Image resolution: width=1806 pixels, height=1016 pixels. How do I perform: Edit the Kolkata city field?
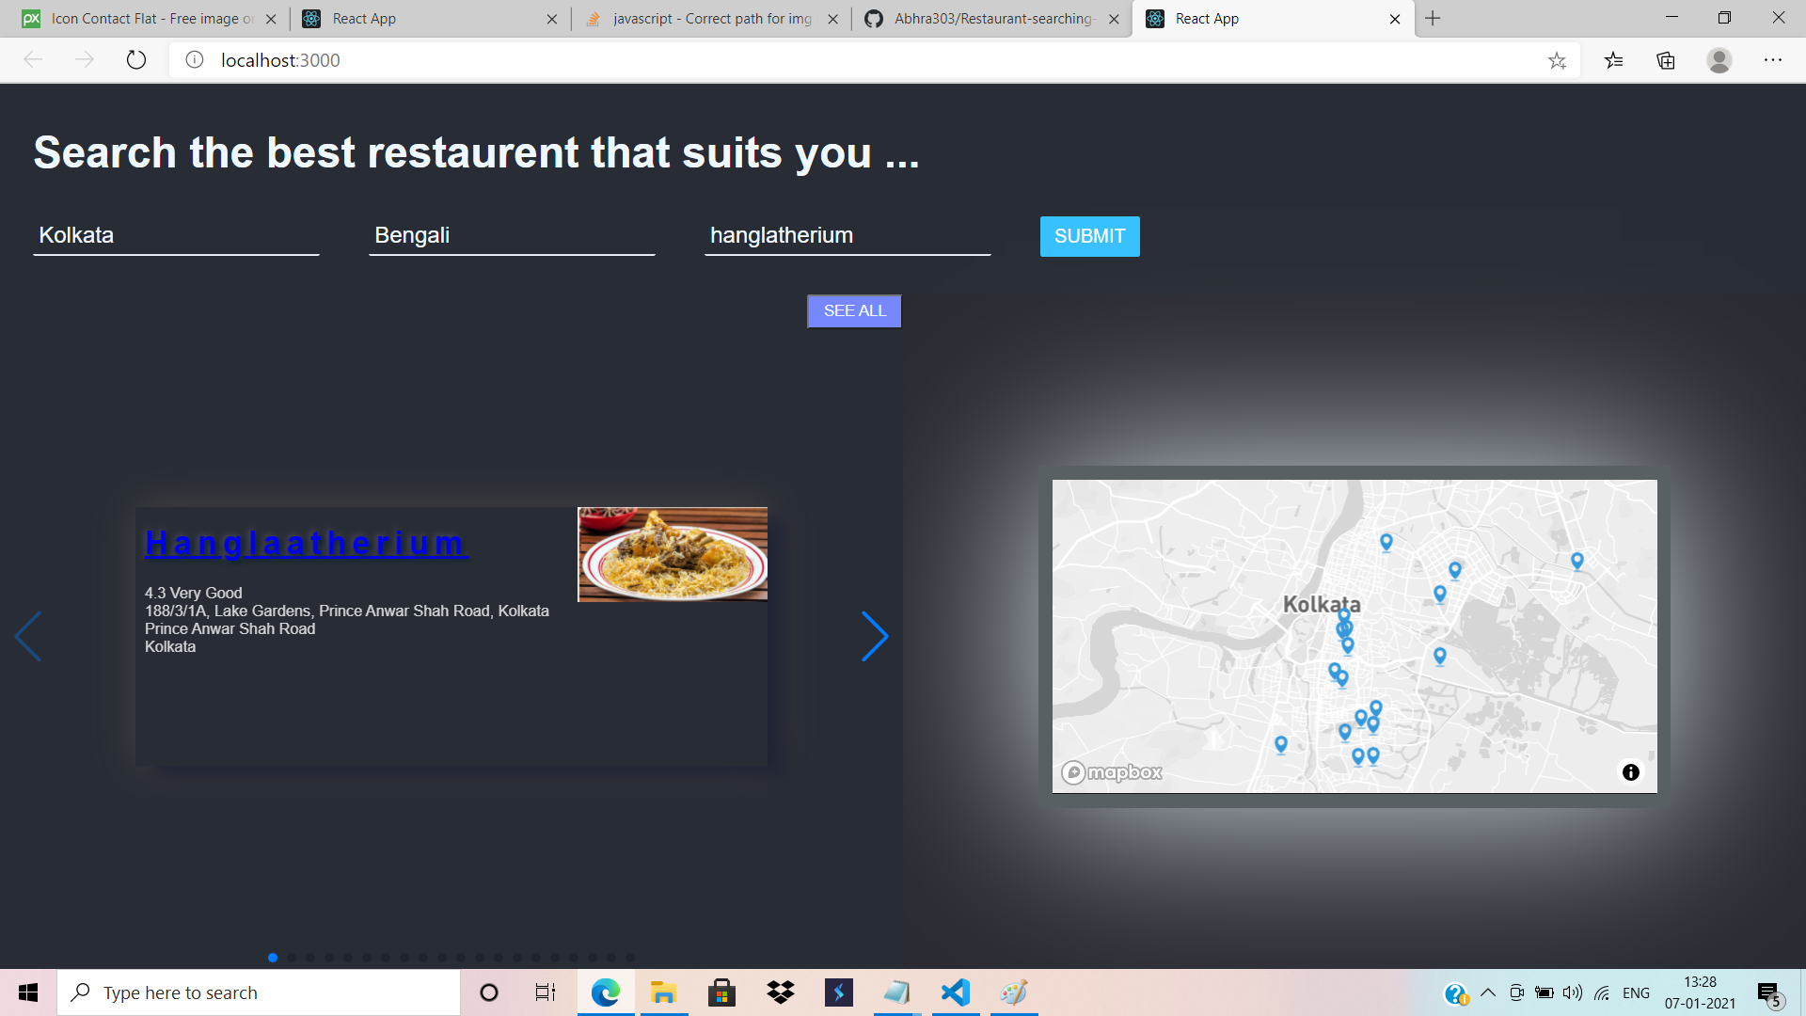click(x=176, y=235)
